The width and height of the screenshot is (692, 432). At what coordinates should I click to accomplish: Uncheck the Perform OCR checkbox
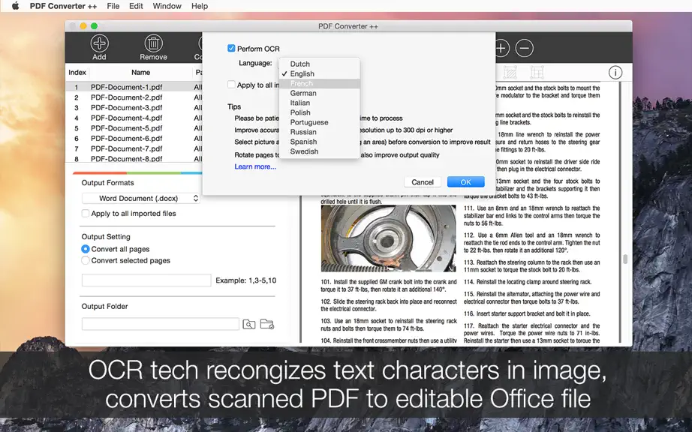click(231, 48)
